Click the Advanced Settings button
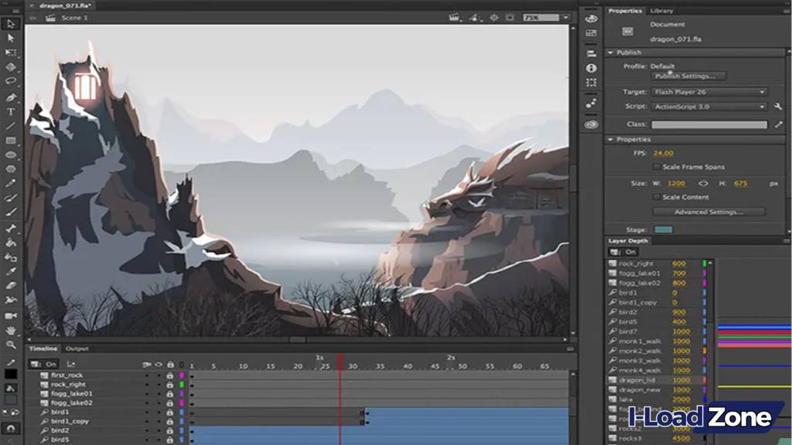Viewport: 792px width, 445px height. (708, 212)
